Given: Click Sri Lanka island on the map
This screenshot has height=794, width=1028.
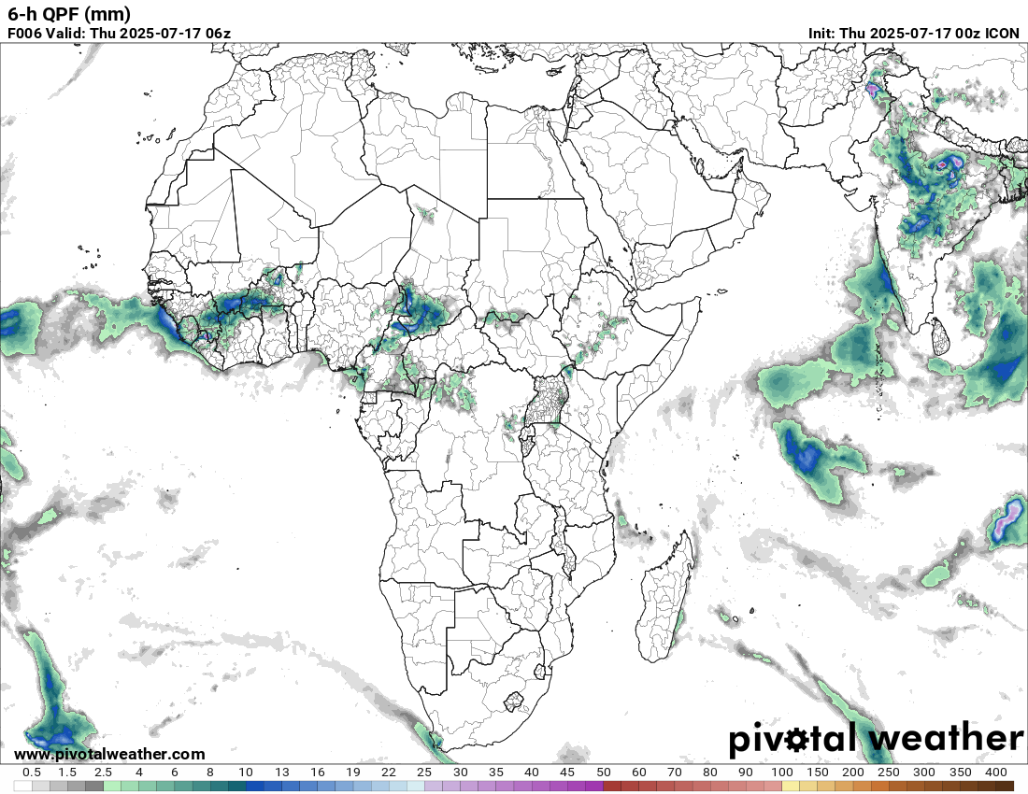Looking at the screenshot, I should click(x=940, y=337).
